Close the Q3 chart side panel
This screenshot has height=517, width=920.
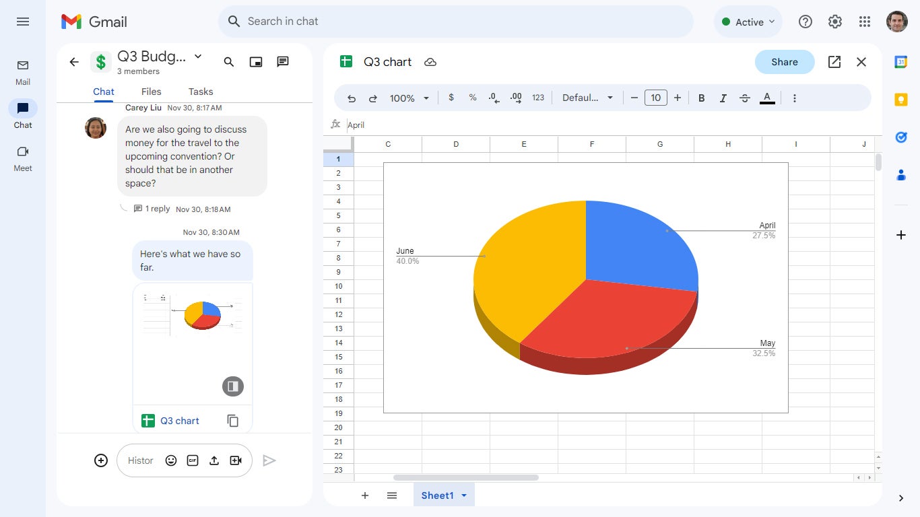[861, 62]
